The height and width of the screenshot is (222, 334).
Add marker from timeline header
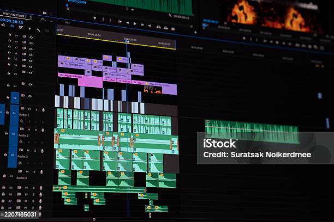coord(29,28)
